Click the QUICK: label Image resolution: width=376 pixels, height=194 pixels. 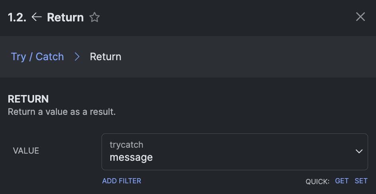[x=317, y=181]
